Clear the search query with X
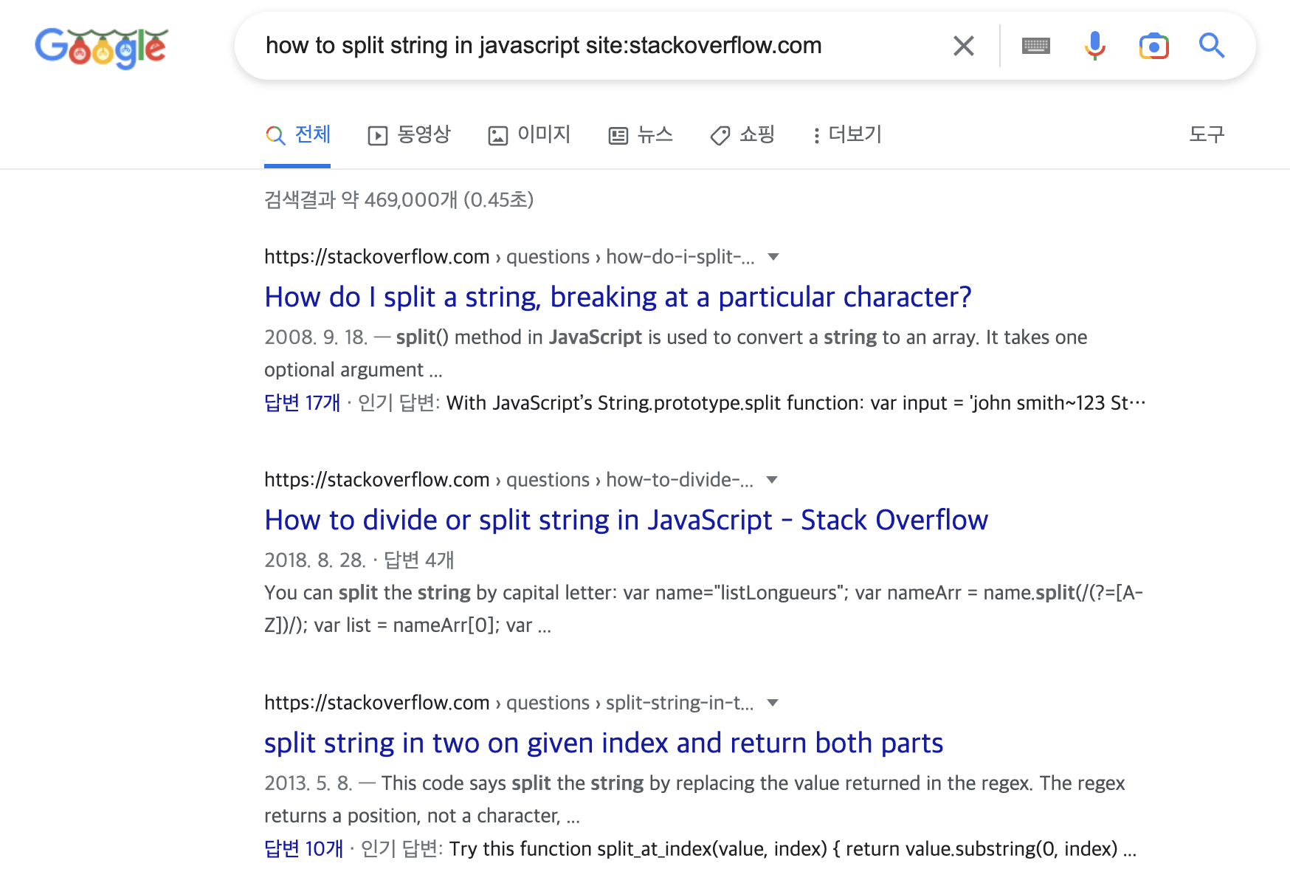 (x=963, y=46)
